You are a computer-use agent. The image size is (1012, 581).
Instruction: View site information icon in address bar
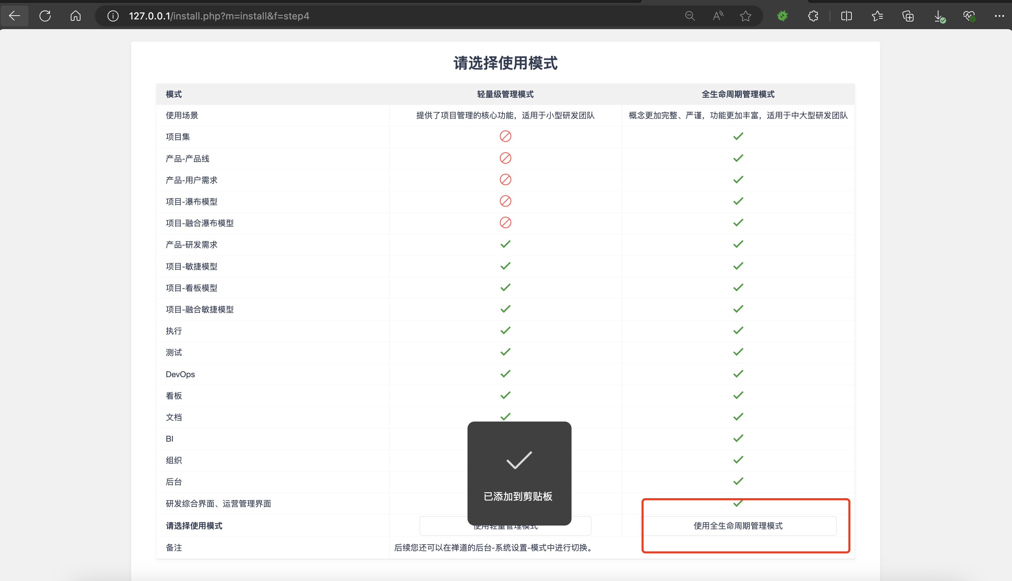(113, 16)
